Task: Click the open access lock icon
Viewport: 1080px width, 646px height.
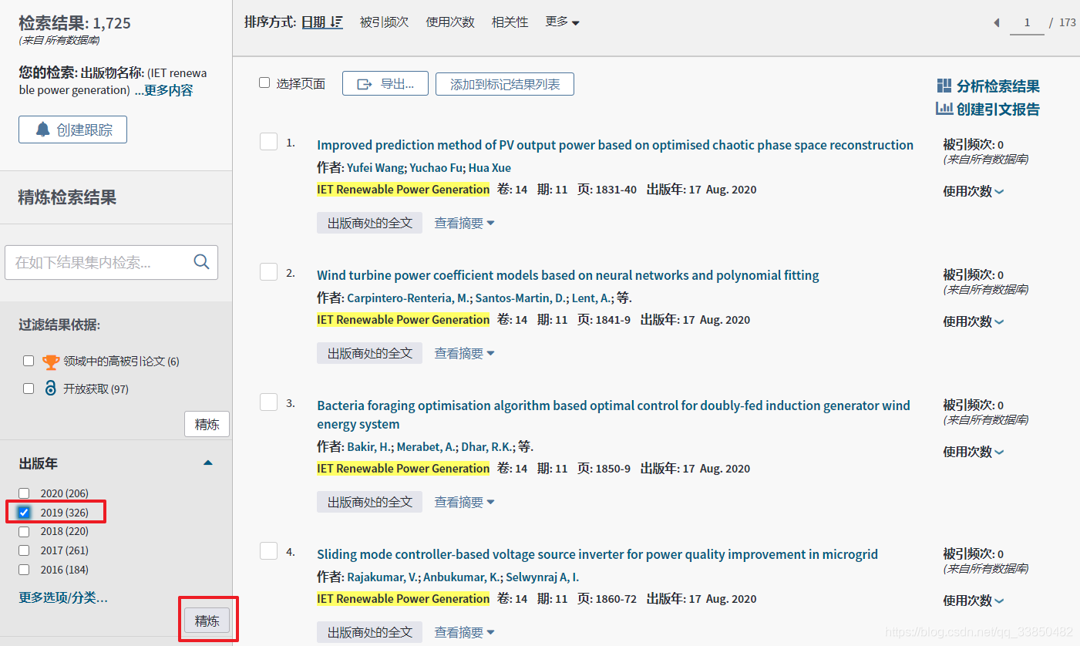Action: [x=51, y=389]
